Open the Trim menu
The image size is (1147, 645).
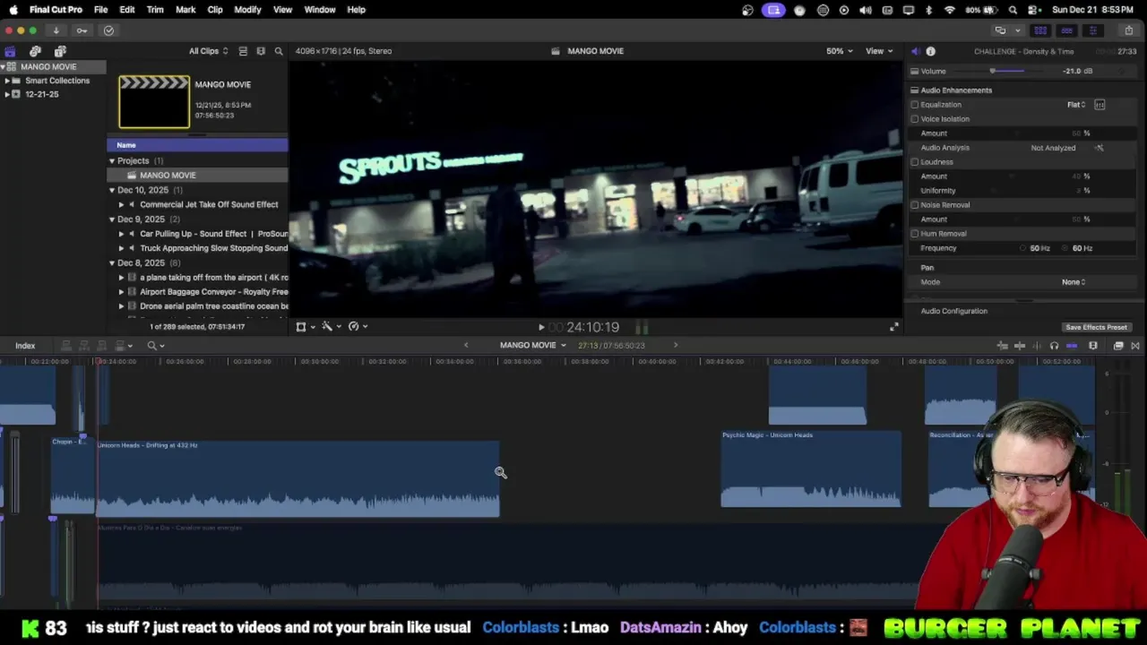coord(155,10)
